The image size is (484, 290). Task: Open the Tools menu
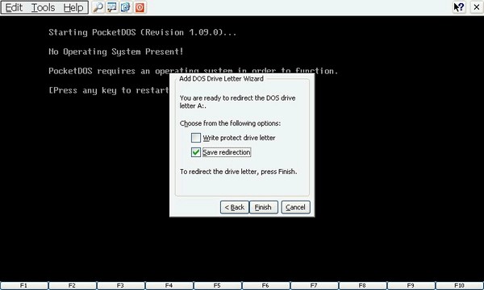[44, 7]
